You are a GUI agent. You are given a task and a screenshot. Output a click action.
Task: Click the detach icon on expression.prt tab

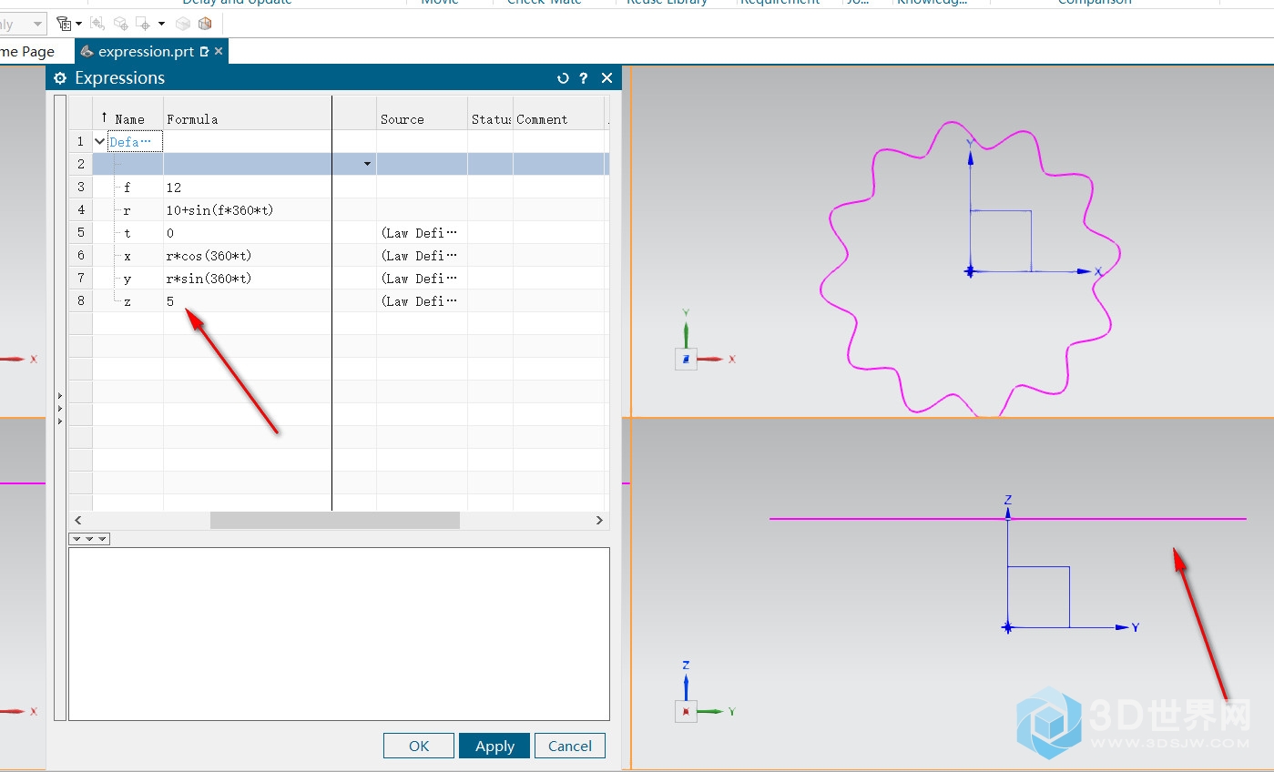(x=204, y=52)
